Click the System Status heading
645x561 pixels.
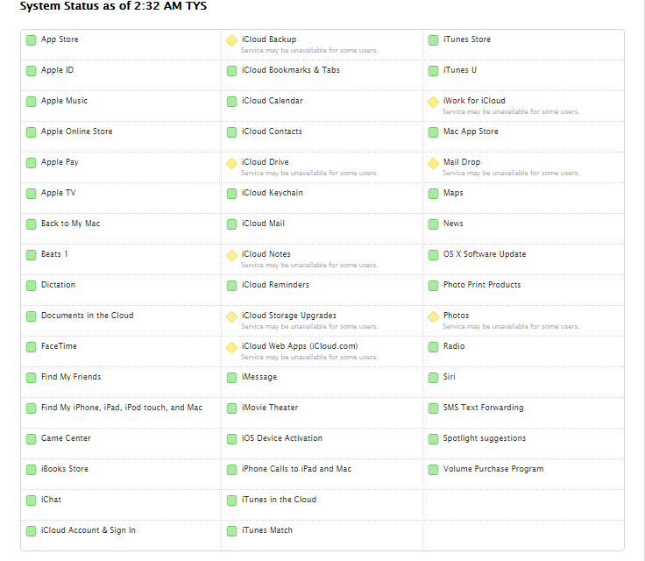tap(113, 6)
